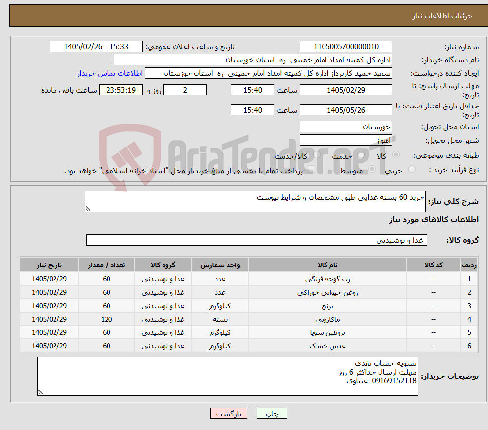Click quantity 60 in پروتئین سویا row
The height and width of the screenshot is (430, 488).
click(107, 332)
